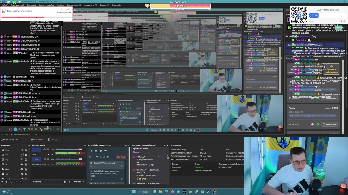This screenshot has width=348, height=195.
Task: Toggle monitoring headphone icon for Main Gaming Sound
Action: 52,164
